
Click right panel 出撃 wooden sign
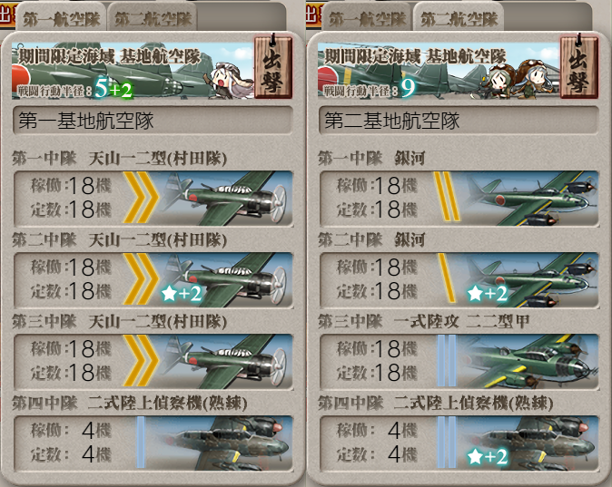tap(578, 67)
